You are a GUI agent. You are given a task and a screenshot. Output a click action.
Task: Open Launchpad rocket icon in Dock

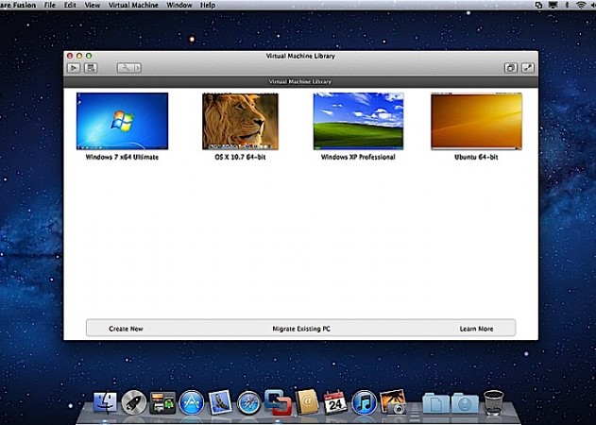tap(134, 403)
